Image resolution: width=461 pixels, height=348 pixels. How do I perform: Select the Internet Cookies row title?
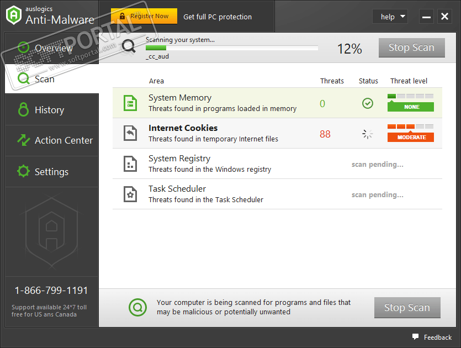click(x=183, y=128)
